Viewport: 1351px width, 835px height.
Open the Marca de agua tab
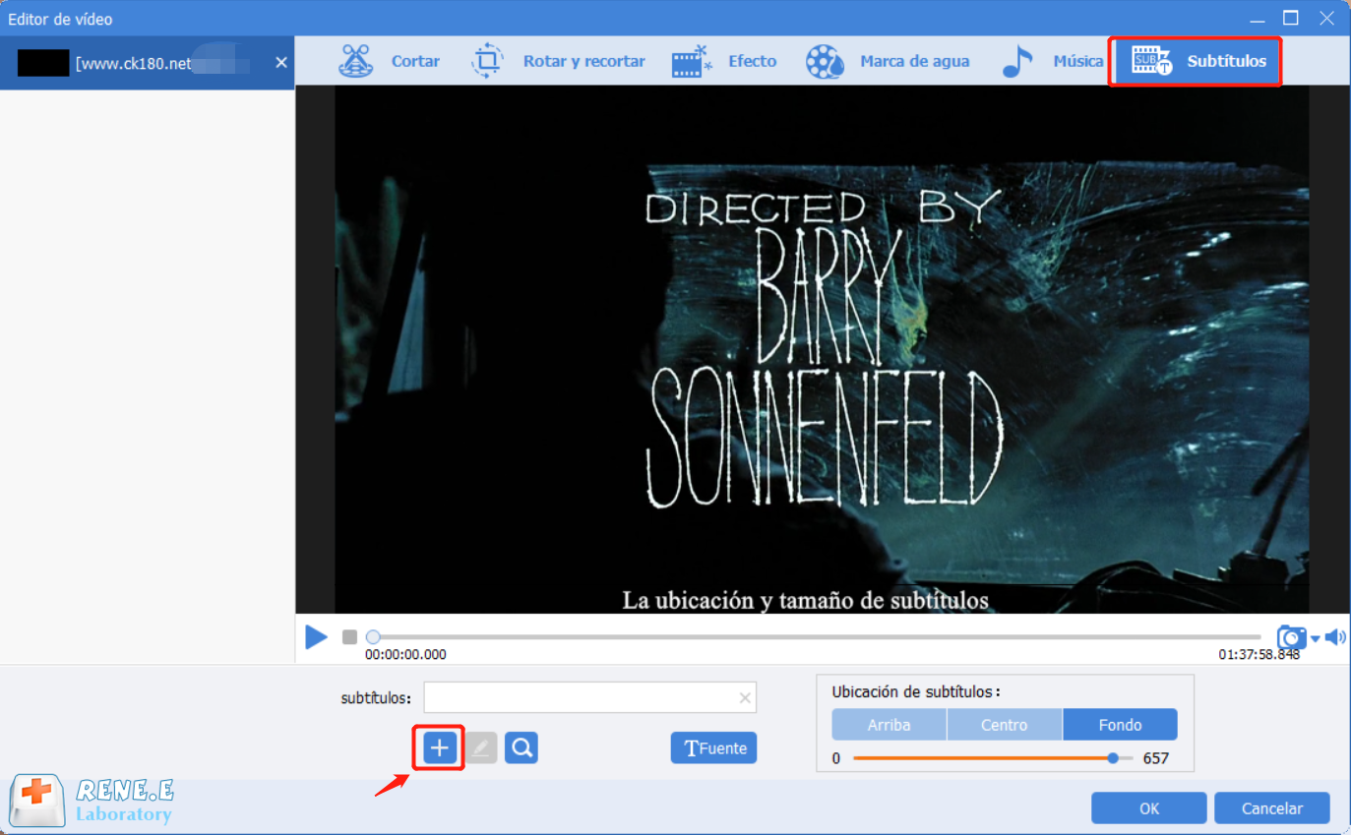888,61
